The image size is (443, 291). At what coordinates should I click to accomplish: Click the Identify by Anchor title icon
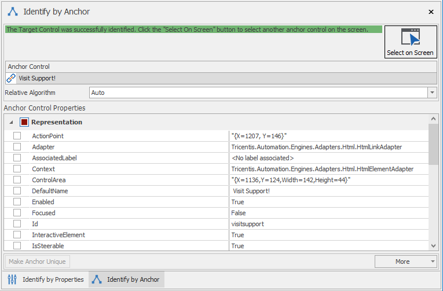(x=13, y=12)
